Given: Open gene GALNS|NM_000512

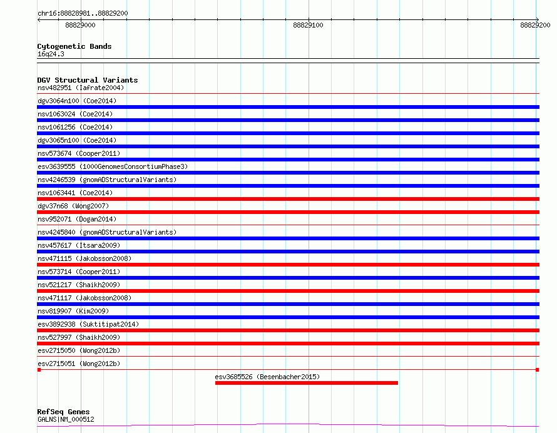Looking at the screenshot, I should 66,419.
